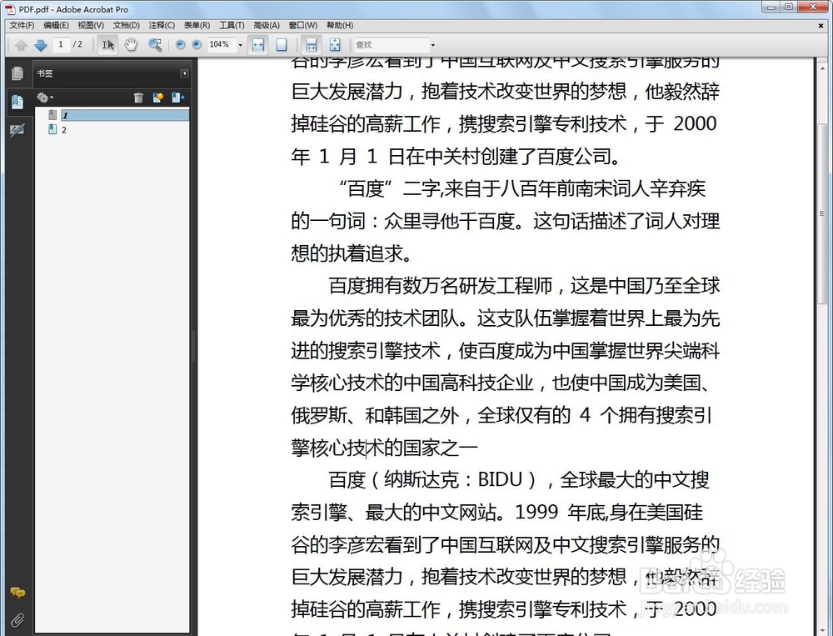Click the line 想的执着追求。
The height and width of the screenshot is (636, 833).
point(352,253)
